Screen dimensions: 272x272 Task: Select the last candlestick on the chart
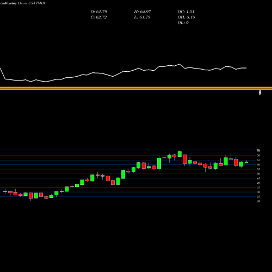coord(246,162)
